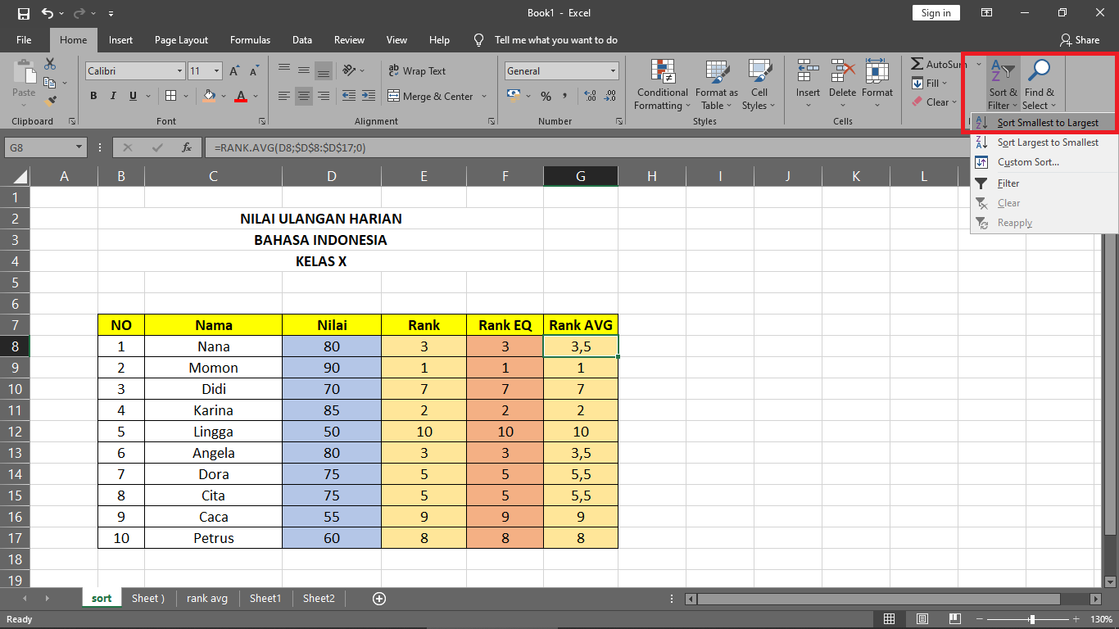The image size is (1119, 629).
Task: Click the Insert Function fx icon
Action: point(187,148)
